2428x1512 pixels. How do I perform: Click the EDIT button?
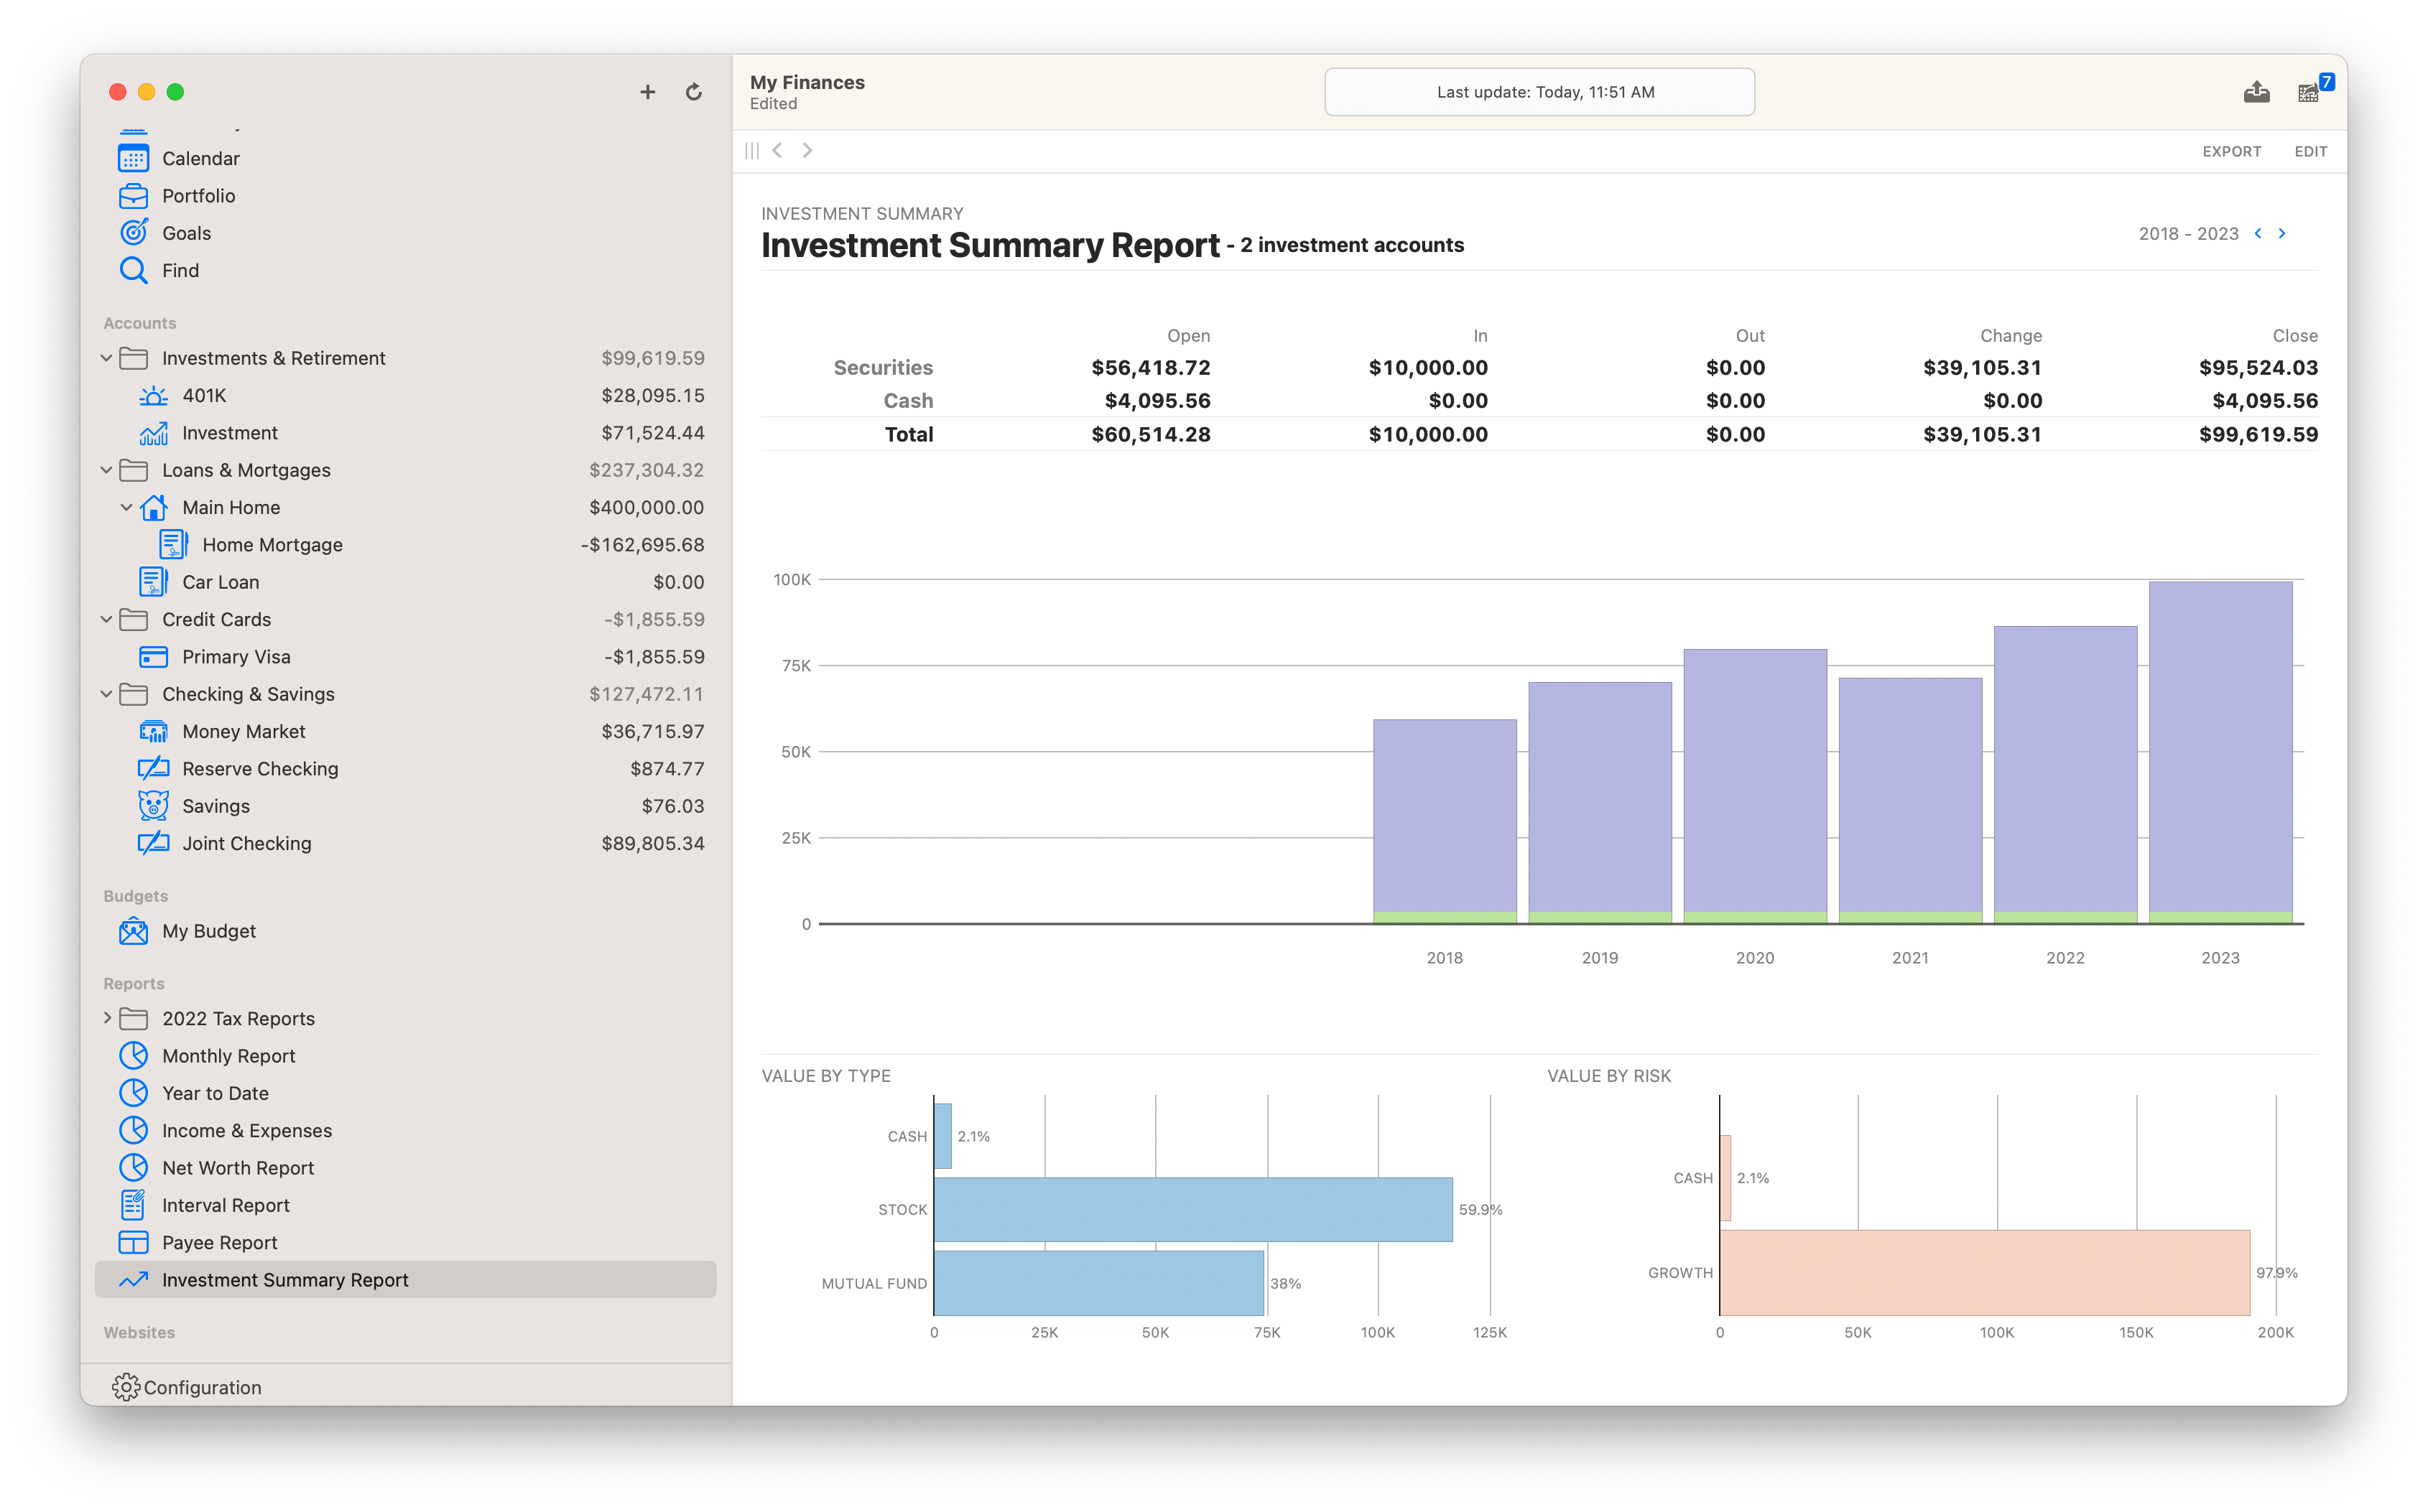(2310, 151)
